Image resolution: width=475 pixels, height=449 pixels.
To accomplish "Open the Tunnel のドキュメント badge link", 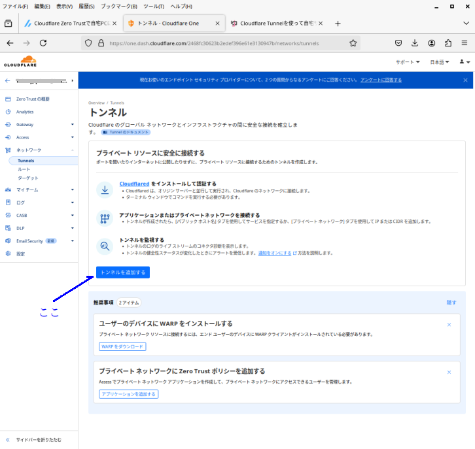I will click(x=126, y=132).
